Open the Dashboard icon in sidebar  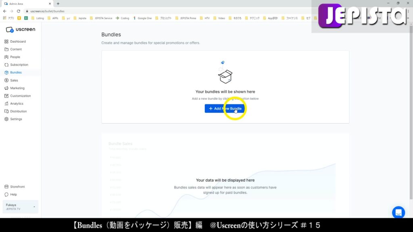pyautogui.click(x=6, y=41)
